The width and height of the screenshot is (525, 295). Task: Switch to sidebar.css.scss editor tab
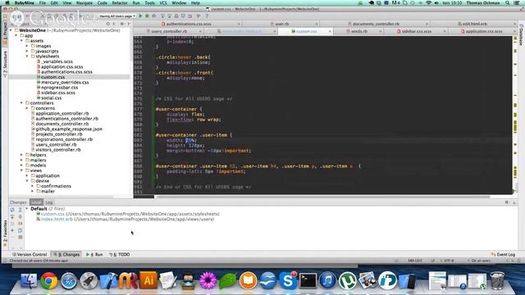coord(416,31)
